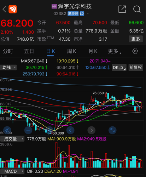Click the 更多 quote details button

click(136, 39)
